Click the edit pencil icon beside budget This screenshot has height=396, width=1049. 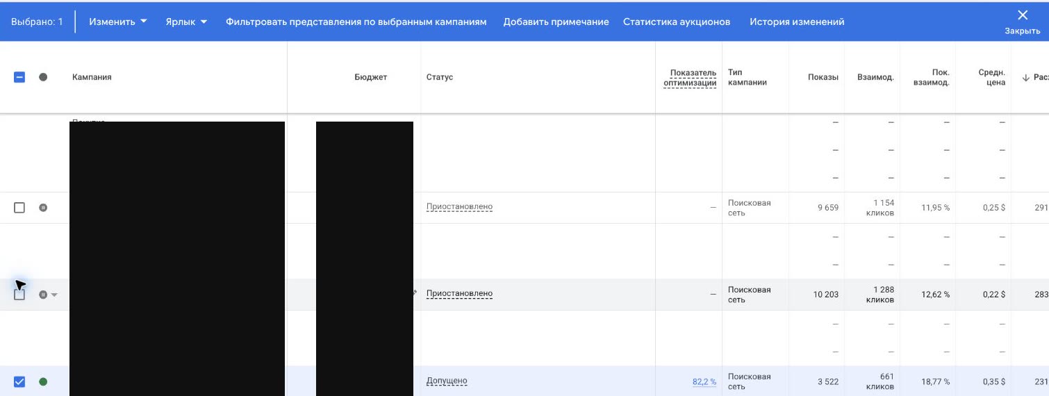[x=415, y=293]
